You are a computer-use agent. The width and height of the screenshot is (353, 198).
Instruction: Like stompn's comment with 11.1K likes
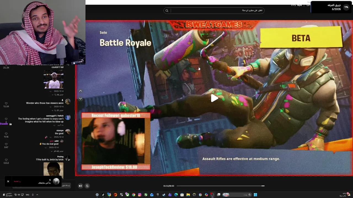tap(6, 134)
